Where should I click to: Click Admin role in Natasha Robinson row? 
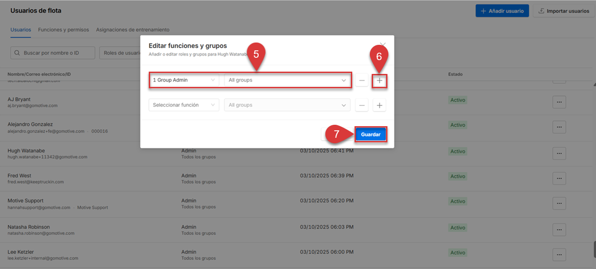click(189, 227)
